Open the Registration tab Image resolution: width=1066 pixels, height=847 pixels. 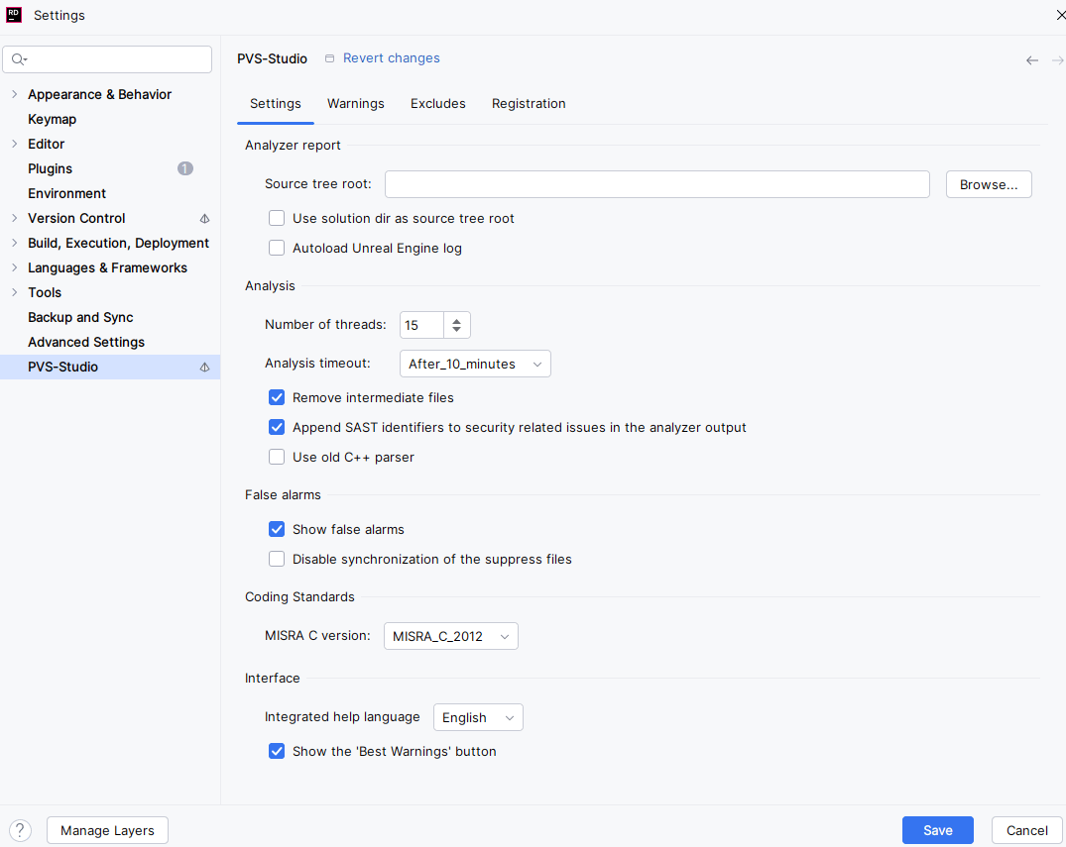click(529, 103)
